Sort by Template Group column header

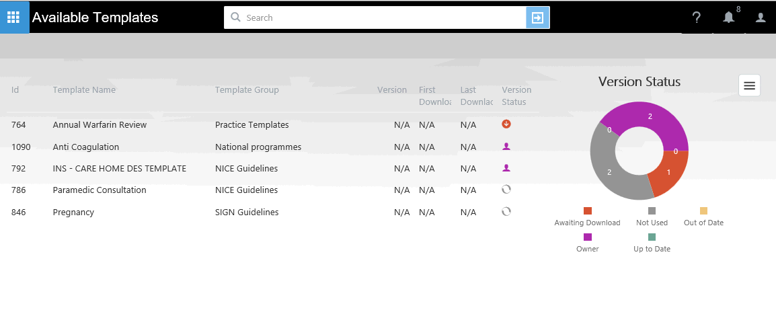247,90
